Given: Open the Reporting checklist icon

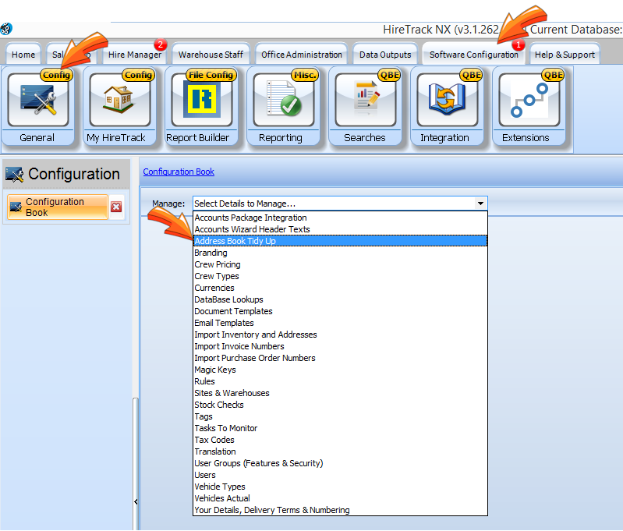Looking at the screenshot, I should (x=282, y=101).
